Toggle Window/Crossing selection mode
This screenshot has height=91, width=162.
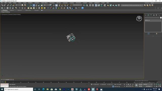pyautogui.click(x=31, y=5)
